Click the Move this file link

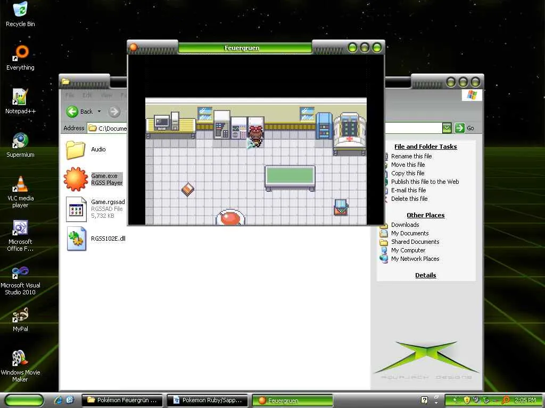(x=408, y=165)
